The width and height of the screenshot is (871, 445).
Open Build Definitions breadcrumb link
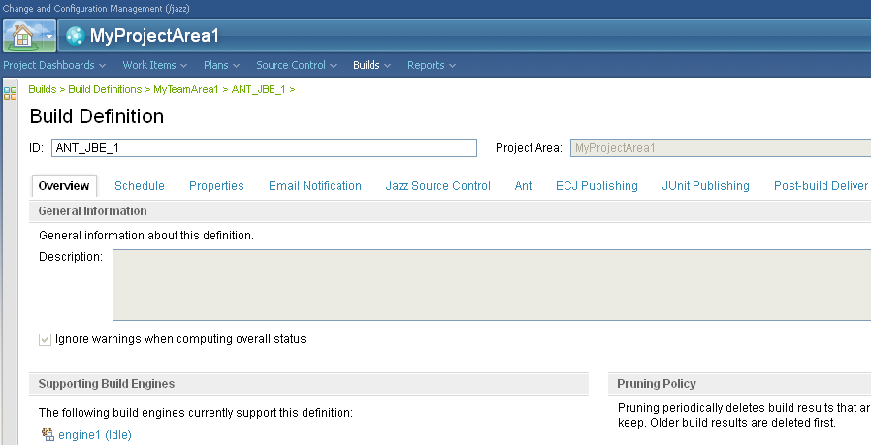(105, 89)
